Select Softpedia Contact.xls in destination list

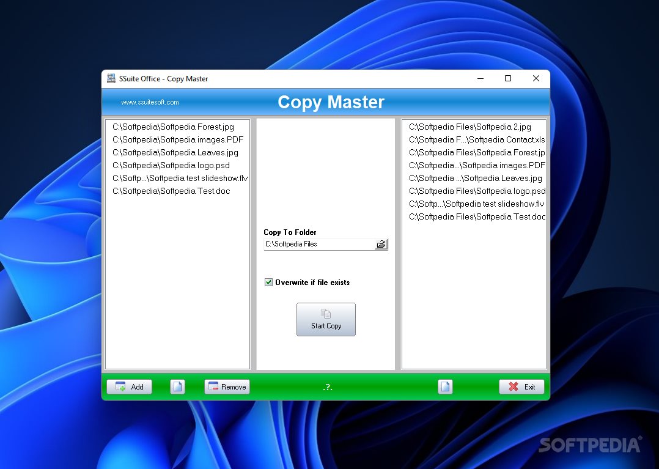coord(477,139)
